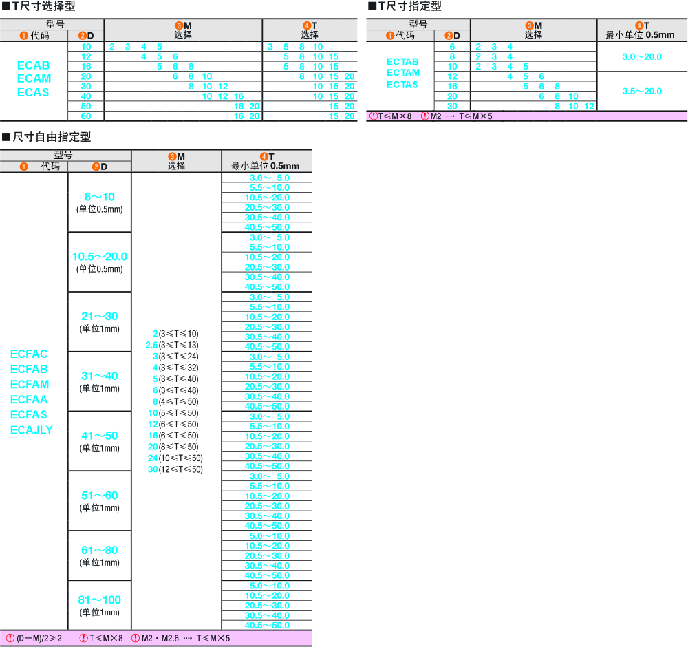
Task: Click the circled 1 icon in T尺寸选择型 header
Action: (23, 35)
